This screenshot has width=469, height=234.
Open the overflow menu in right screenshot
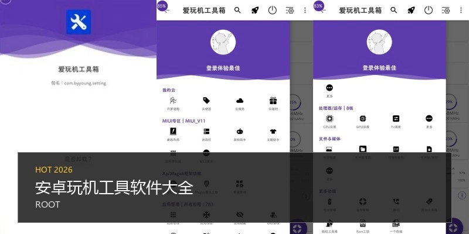461,11
